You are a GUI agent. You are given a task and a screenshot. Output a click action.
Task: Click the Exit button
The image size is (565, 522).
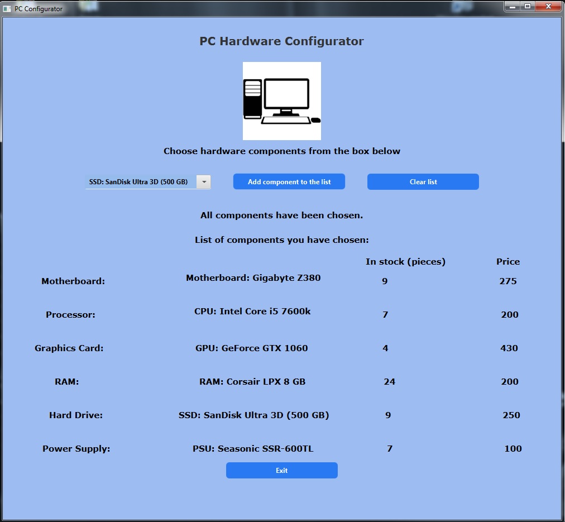[281, 470]
